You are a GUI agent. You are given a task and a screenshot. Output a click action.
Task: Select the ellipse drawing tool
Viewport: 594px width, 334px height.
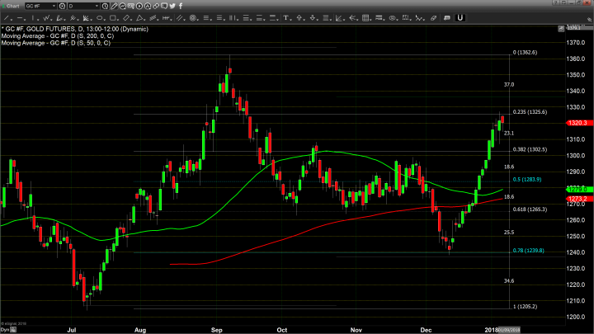tap(99, 17)
